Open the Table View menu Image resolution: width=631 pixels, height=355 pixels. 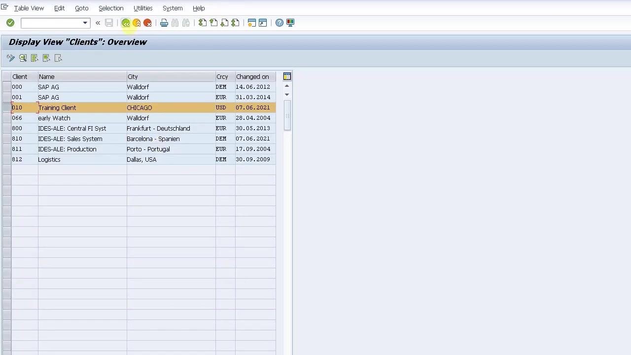(x=29, y=8)
